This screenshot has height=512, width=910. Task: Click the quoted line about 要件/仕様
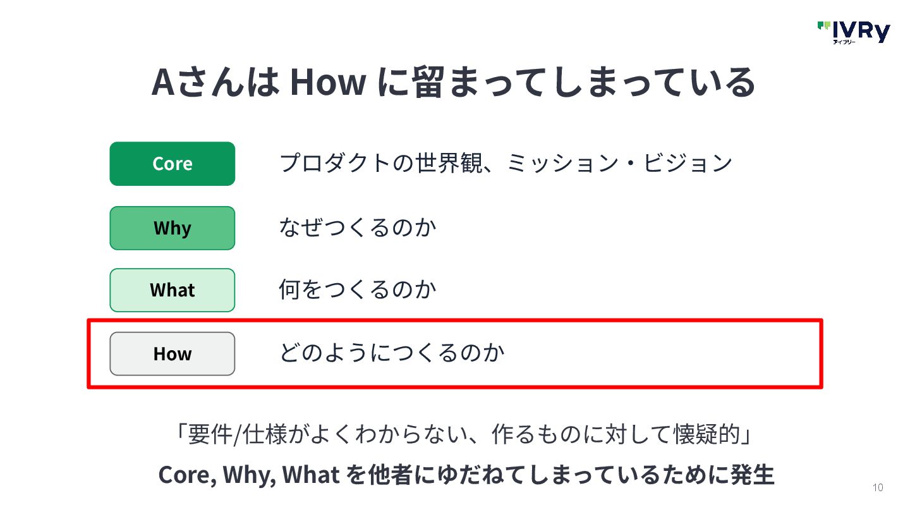coord(465,435)
